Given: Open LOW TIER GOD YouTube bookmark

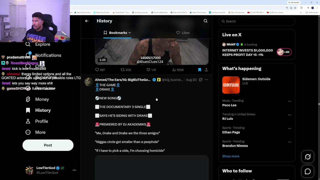Looking at the screenshot, I should [x=256, y=12].
